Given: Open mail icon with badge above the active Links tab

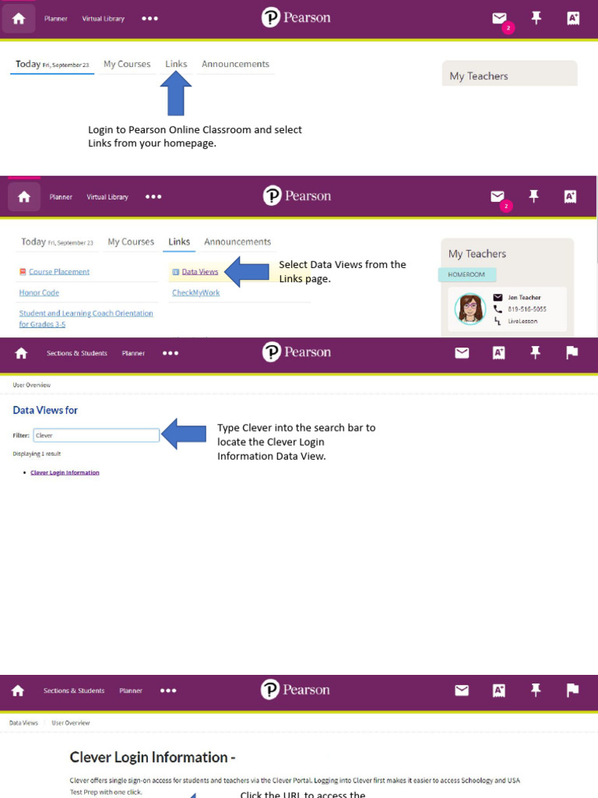Looking at the screenshot, I should (498, 196).
